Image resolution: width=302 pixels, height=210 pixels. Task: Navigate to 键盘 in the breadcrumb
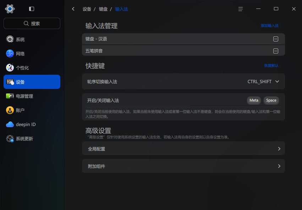click(x=103, y=9)
